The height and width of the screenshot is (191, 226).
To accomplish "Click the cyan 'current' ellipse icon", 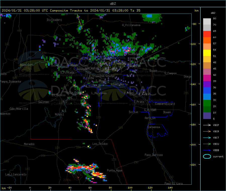I will (x=207, y=156).
